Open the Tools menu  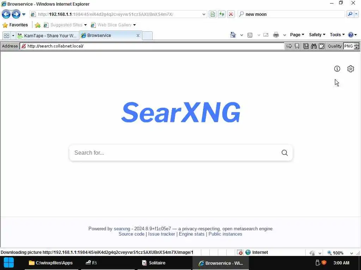coord(337,35)
